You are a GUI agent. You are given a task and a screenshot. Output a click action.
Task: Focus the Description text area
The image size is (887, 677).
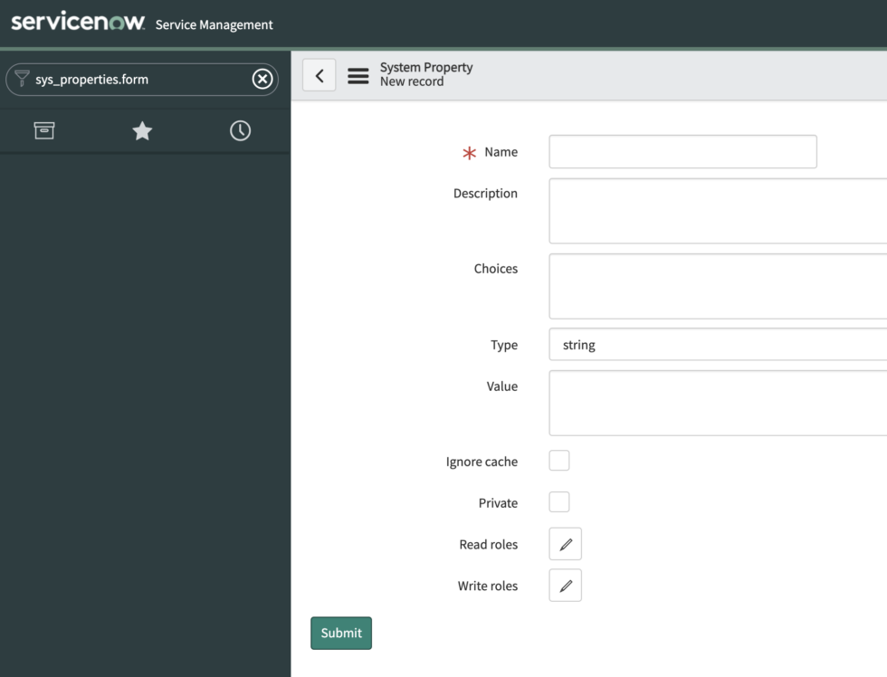coord(715,211)
